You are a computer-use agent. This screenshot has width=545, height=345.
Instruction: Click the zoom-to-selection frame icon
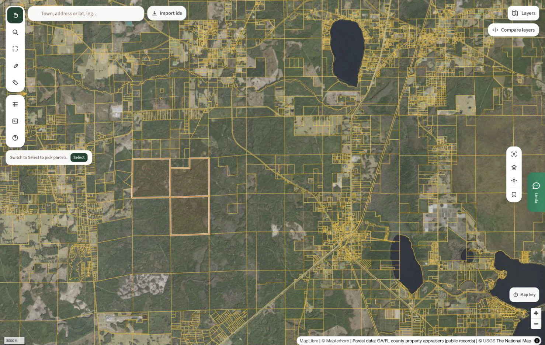point(514,154)
